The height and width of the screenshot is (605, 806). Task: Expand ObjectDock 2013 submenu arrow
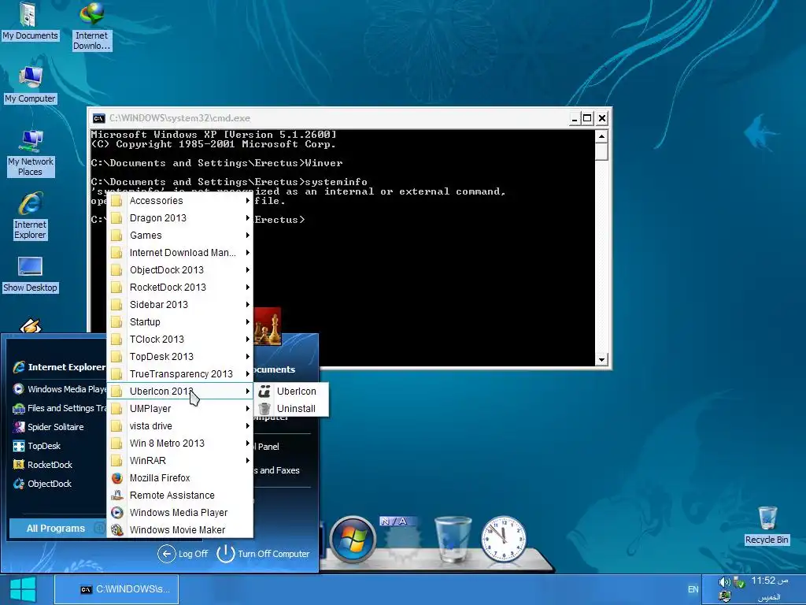[x=247, y=270]
